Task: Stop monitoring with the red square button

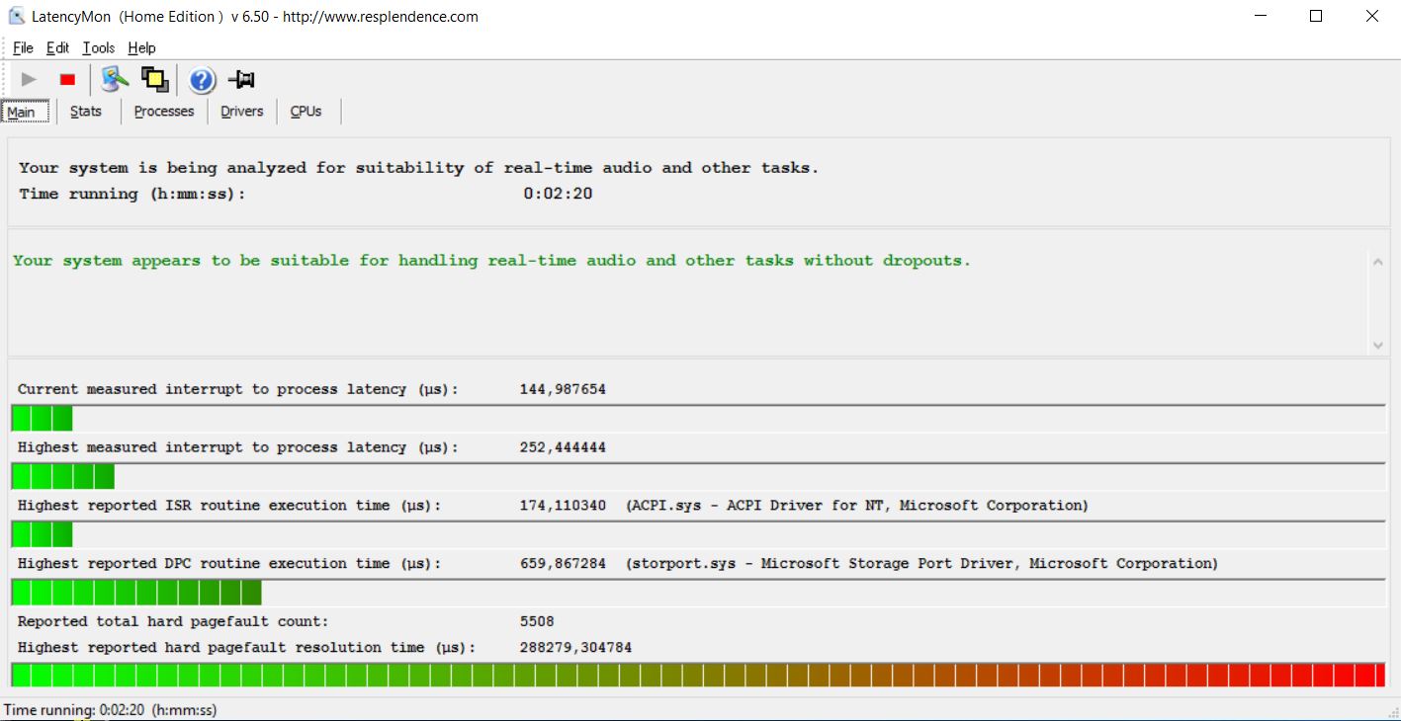Action: (67, 79)
